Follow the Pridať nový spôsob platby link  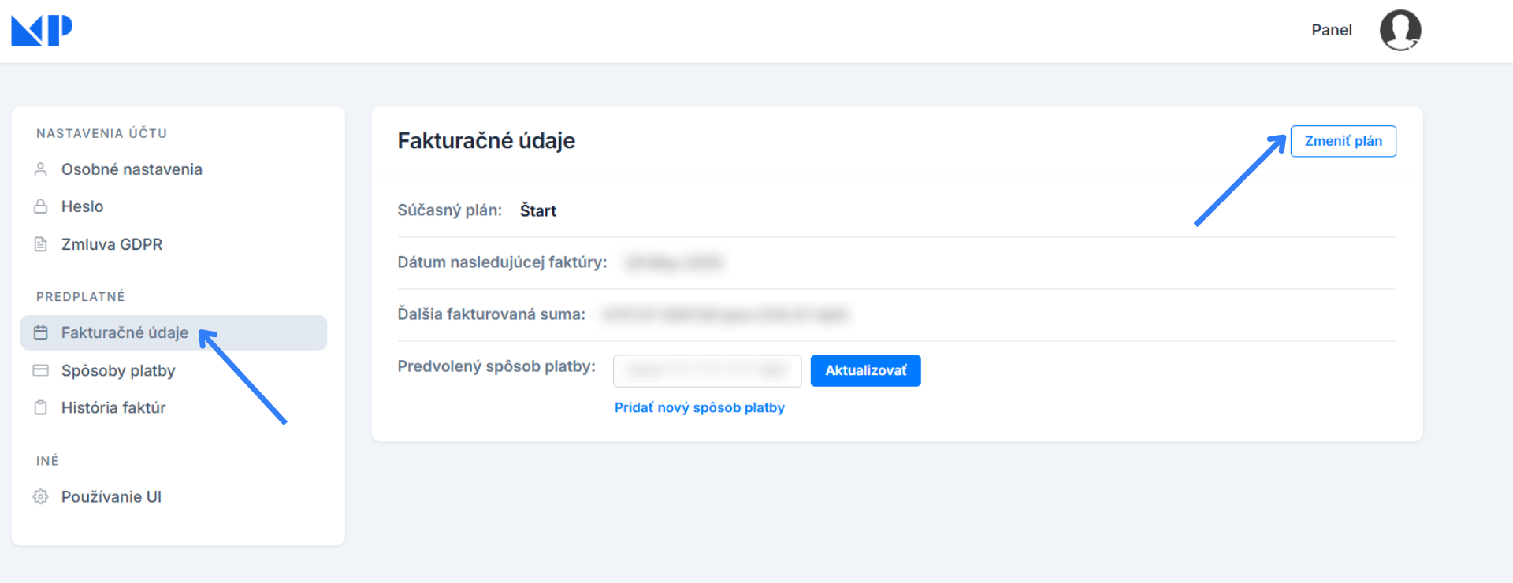coord(699,407)
